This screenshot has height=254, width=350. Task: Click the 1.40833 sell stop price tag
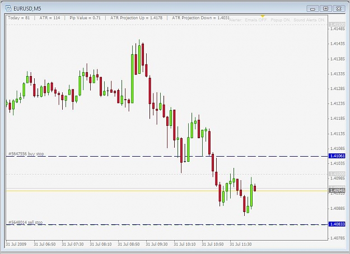(x=337, y=224)
